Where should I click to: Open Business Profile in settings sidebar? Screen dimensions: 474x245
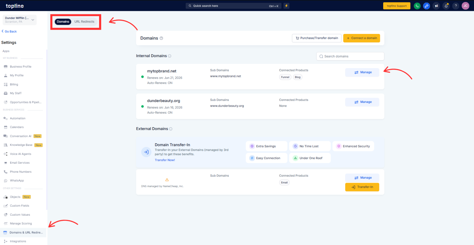[21, 67]
